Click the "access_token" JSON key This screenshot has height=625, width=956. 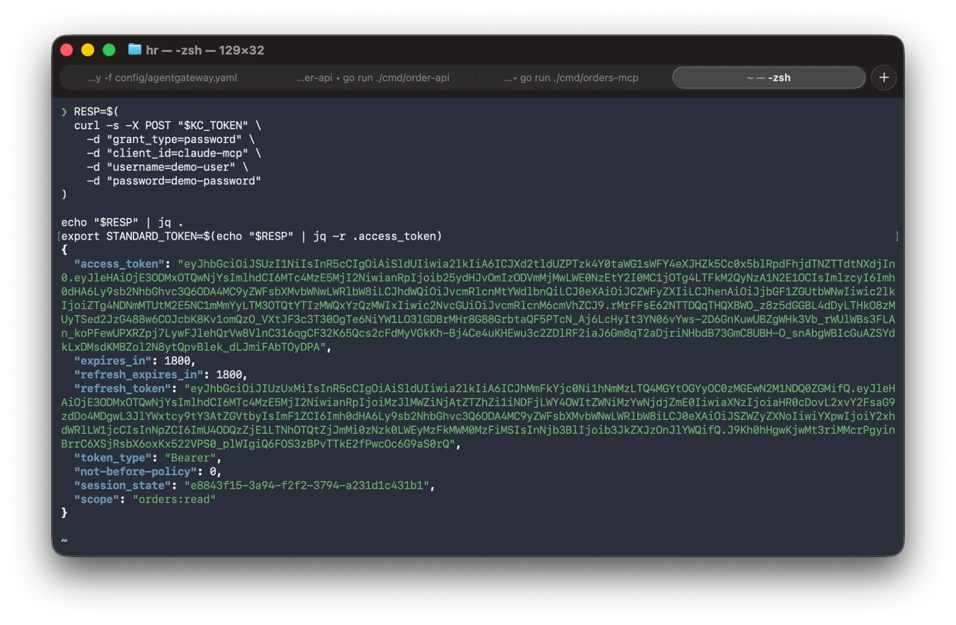point(119,264)
